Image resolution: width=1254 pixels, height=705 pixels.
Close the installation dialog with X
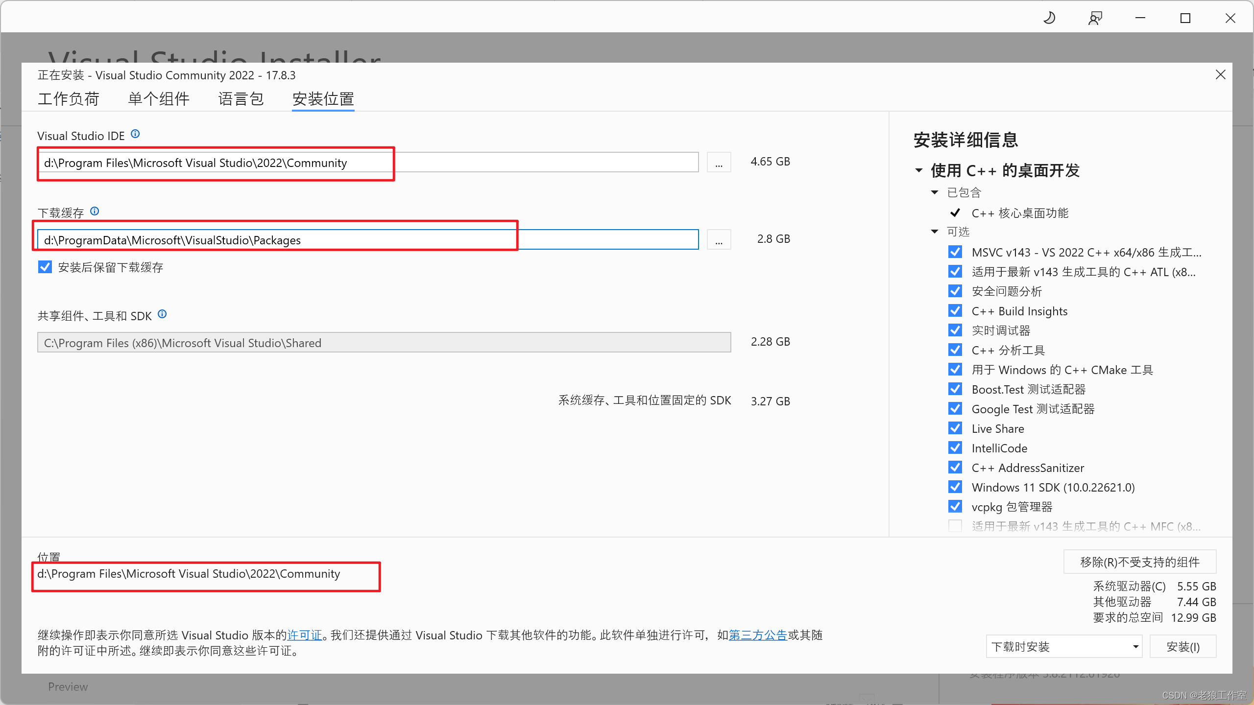tap(1220, 75)
